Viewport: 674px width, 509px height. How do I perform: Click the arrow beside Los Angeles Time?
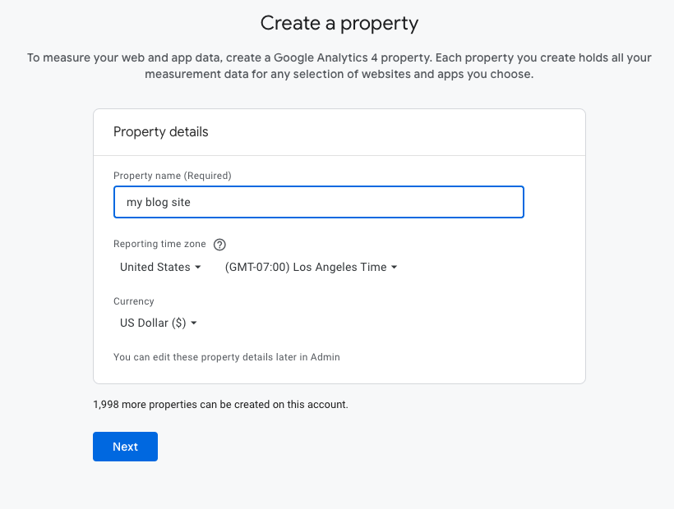(395, 268)
